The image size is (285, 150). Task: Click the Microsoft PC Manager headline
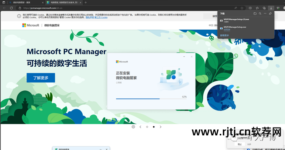point(66,51)
